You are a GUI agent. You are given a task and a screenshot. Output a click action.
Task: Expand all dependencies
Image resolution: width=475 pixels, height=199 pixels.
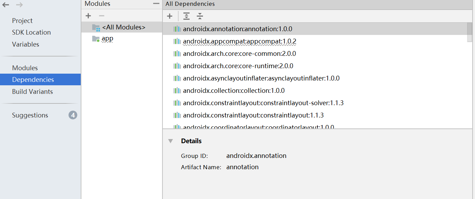click(186, 16)
